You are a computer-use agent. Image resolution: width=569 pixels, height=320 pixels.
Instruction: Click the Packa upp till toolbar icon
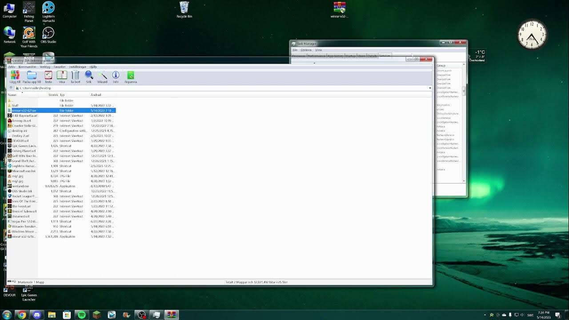[x=32, y=77]
